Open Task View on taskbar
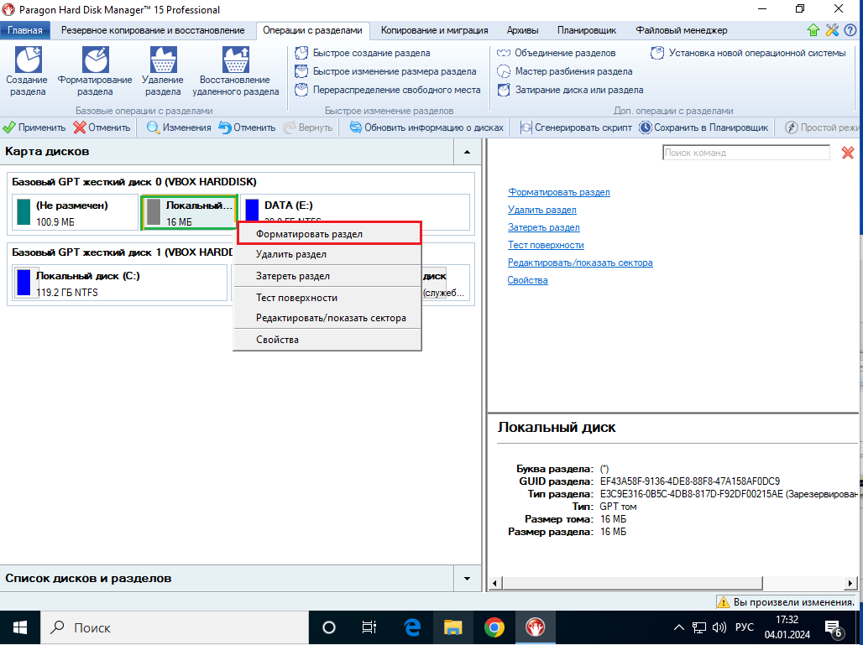Image resolution: width=863 pixels, height=645 pixels. point(369,627)
